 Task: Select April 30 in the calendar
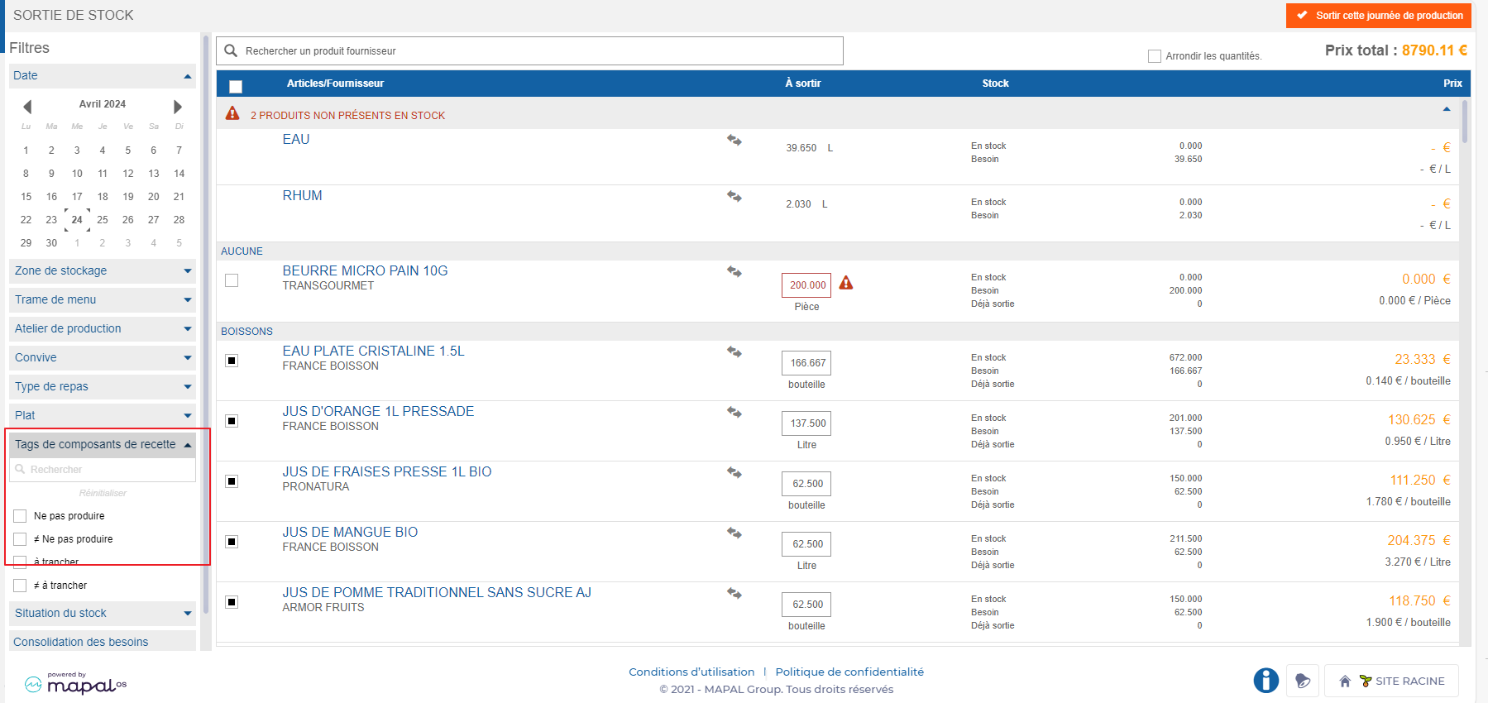coord(51,243)
